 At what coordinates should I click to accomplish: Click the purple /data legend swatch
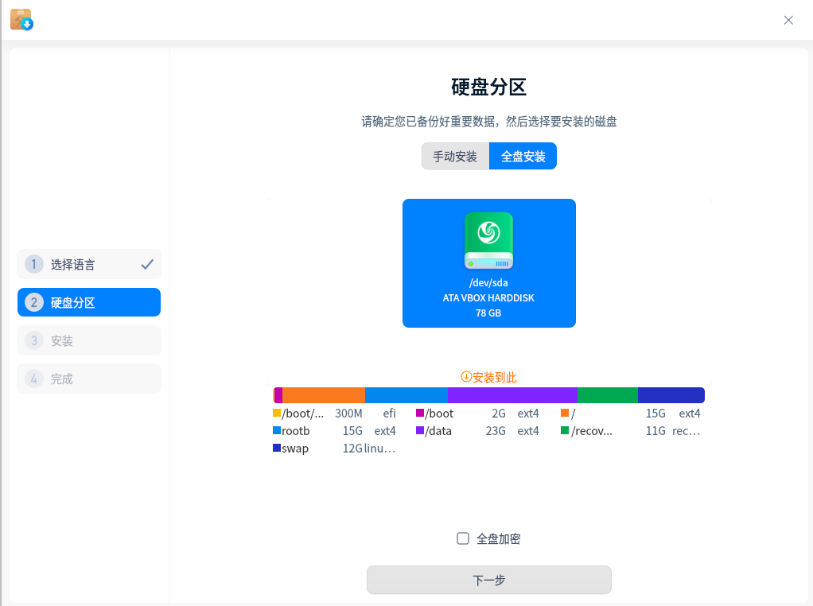[x=420, y=431]
